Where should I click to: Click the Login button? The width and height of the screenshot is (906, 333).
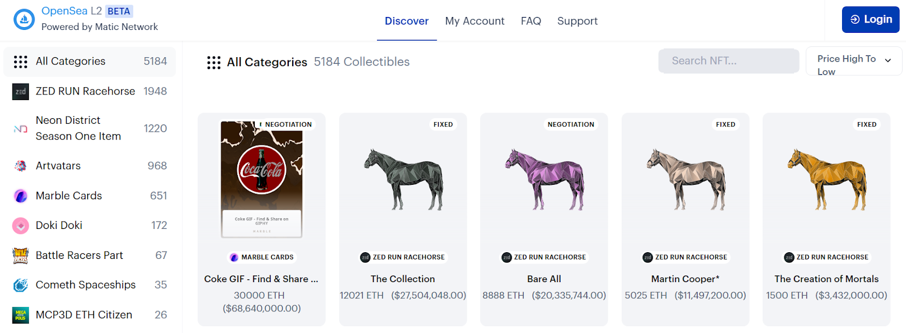click(870, 20)
